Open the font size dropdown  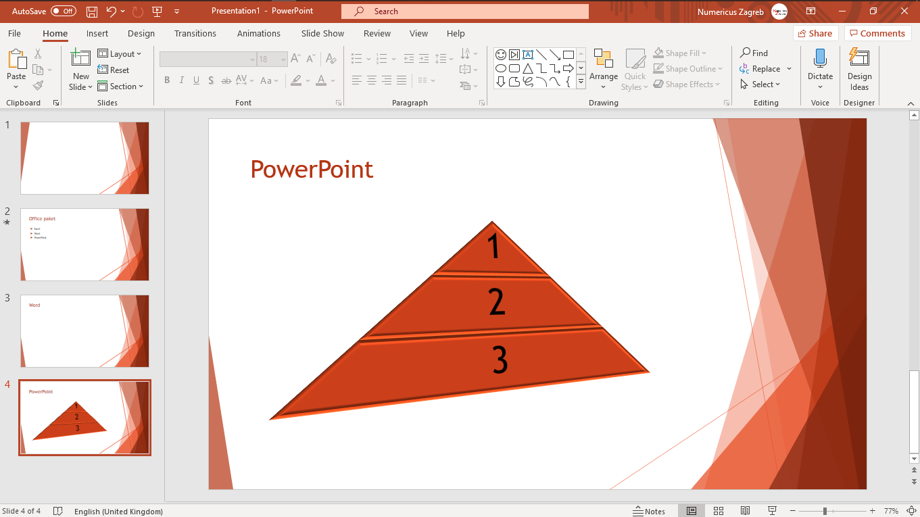coord(283,59)
